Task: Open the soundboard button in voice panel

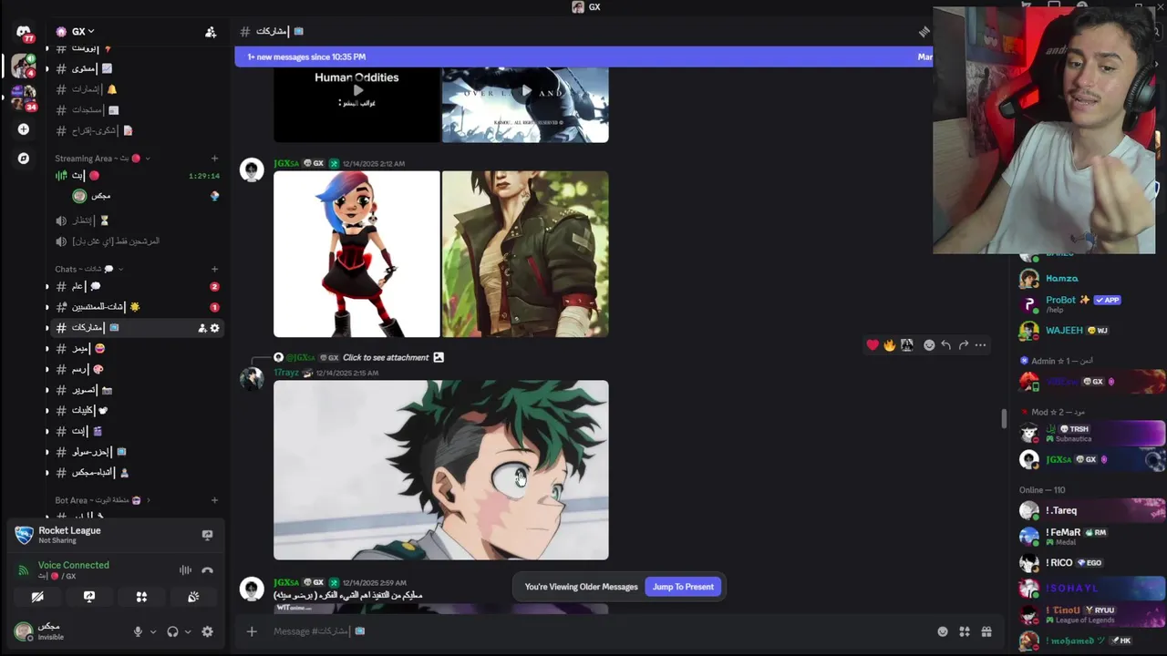Action: pos(193,597)
